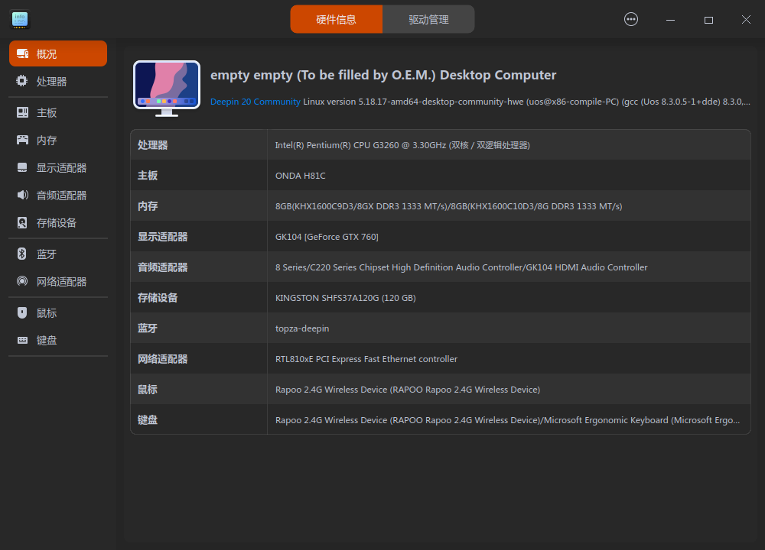Viewport: 765px width, 550px height.
Task: Switch to the 驱动管理 tab
Action: [428, 19]
